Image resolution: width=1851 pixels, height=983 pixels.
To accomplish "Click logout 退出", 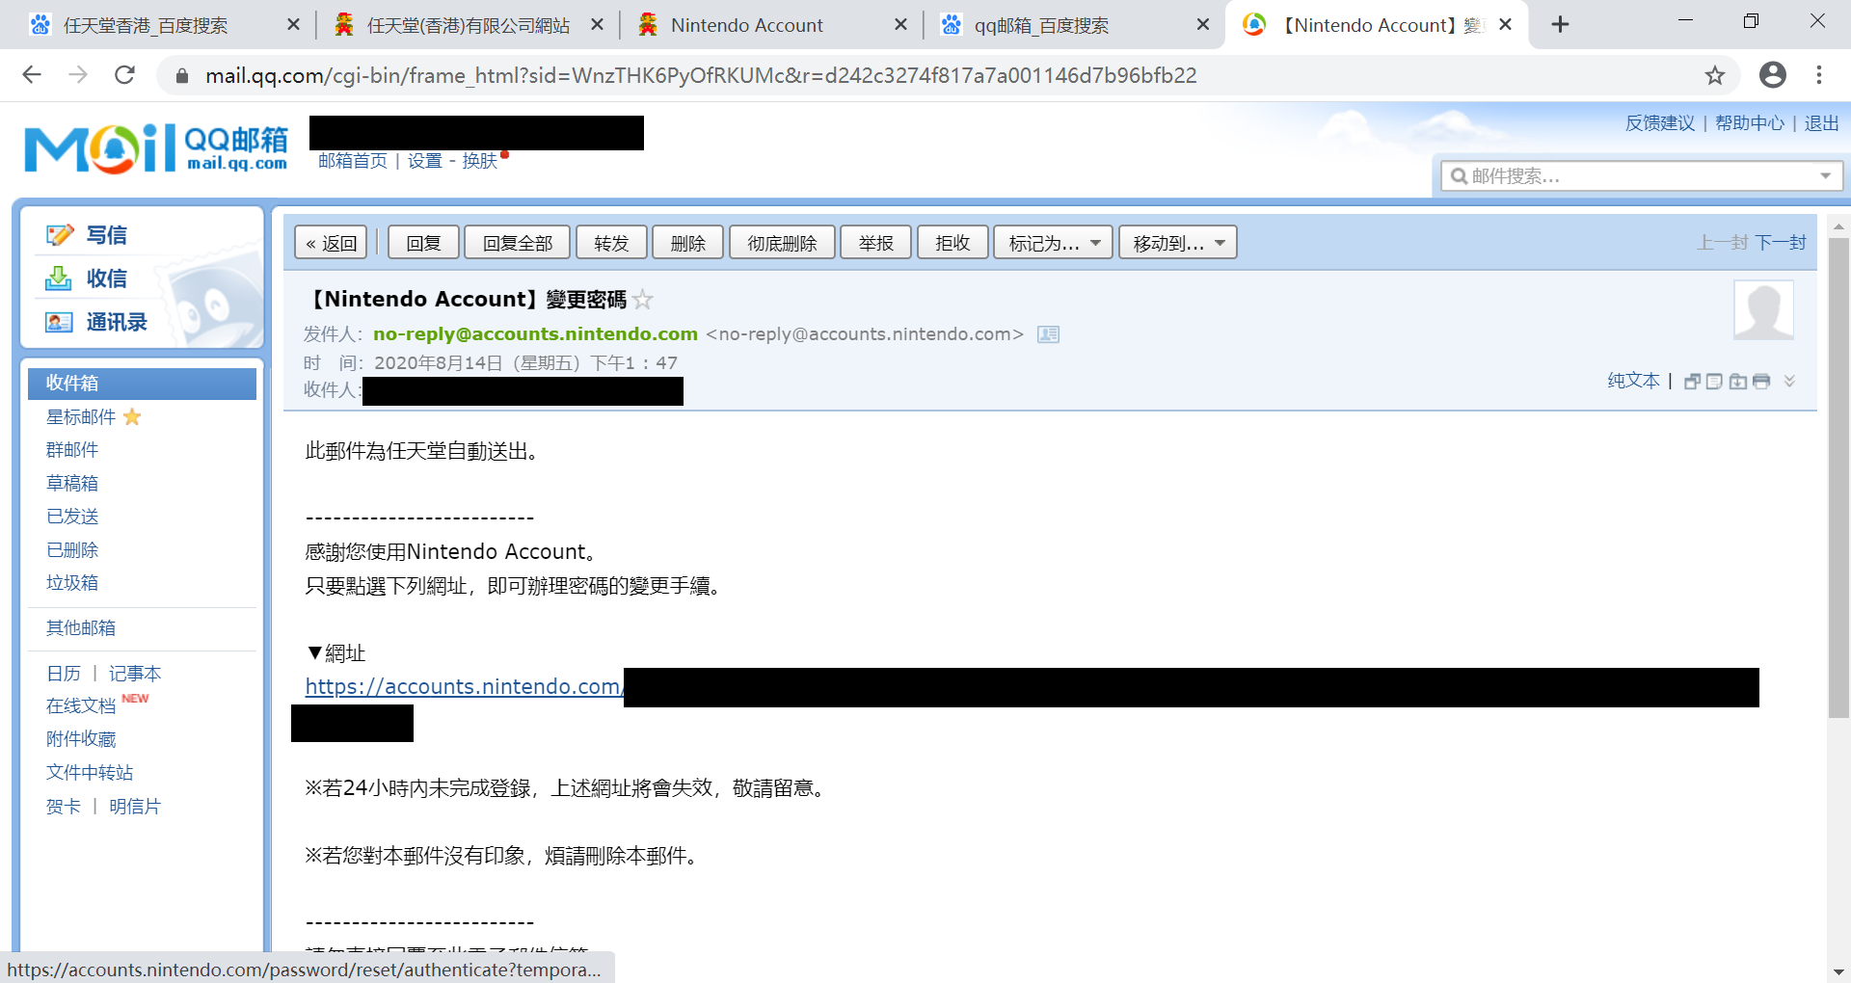I will pos(1822,123).
